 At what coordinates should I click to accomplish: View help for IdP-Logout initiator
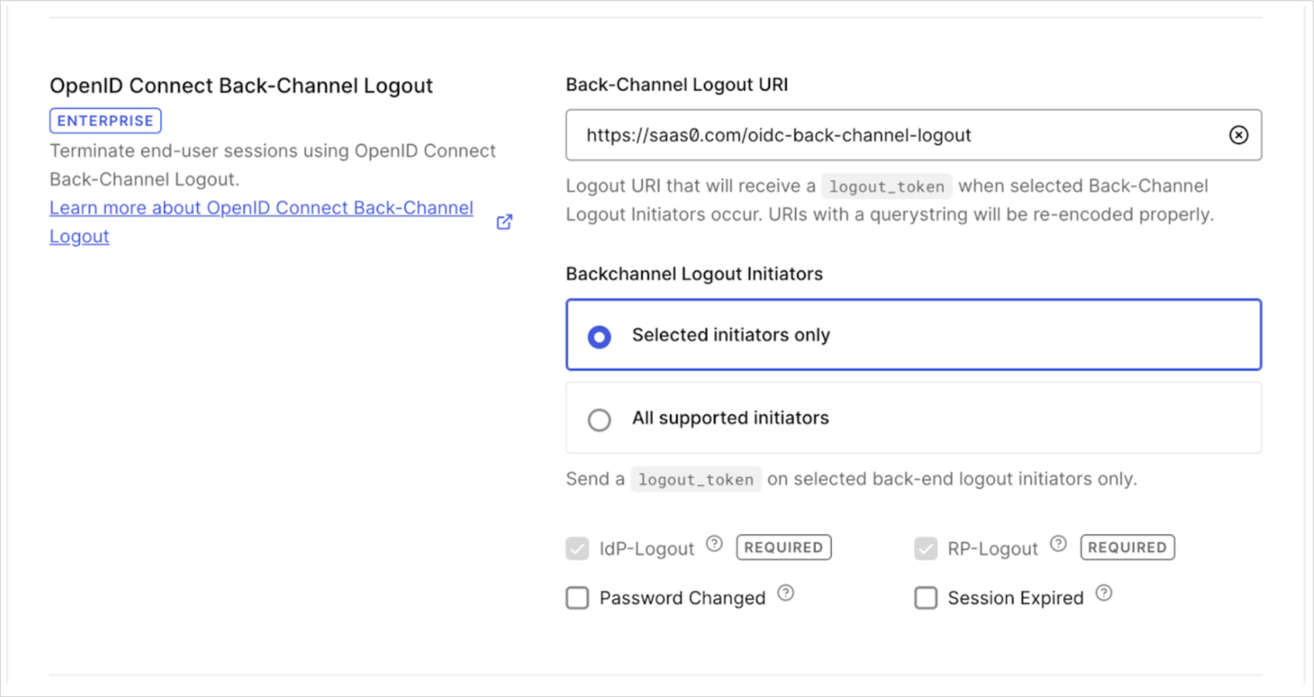[x=714, y=543]
